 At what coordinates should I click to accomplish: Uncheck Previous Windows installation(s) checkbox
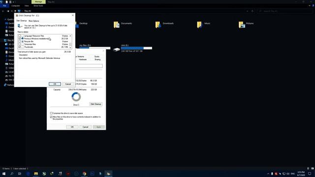point(20,38)
